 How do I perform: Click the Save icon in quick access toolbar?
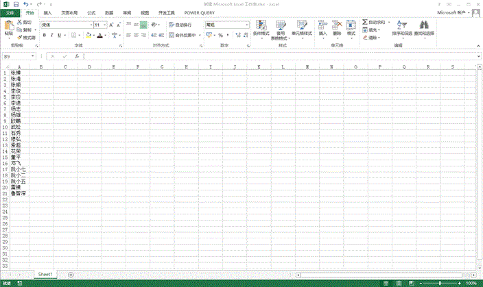[16, 4]
